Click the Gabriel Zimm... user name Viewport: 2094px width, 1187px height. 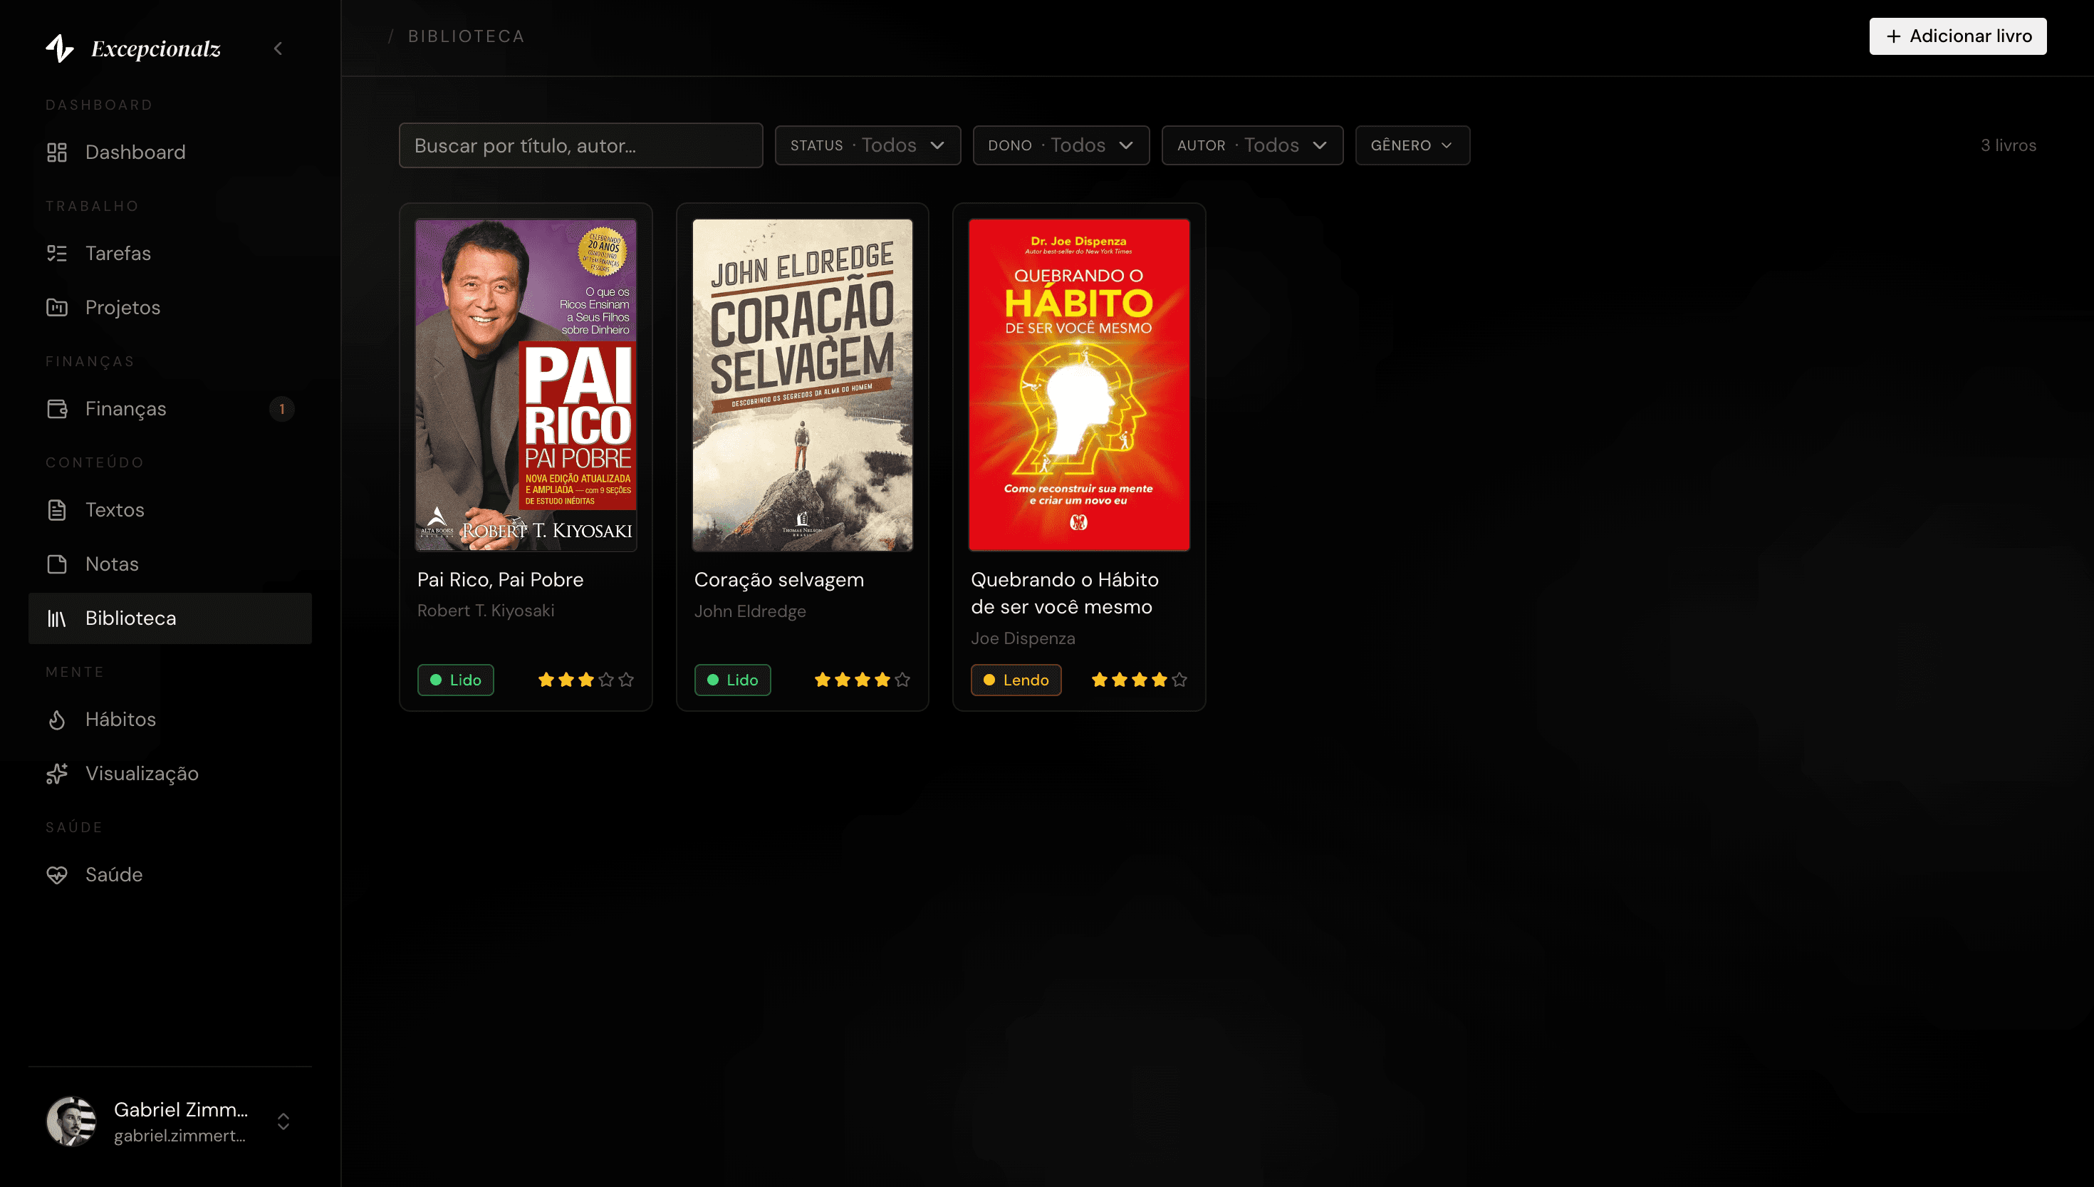pos(181,1109)
